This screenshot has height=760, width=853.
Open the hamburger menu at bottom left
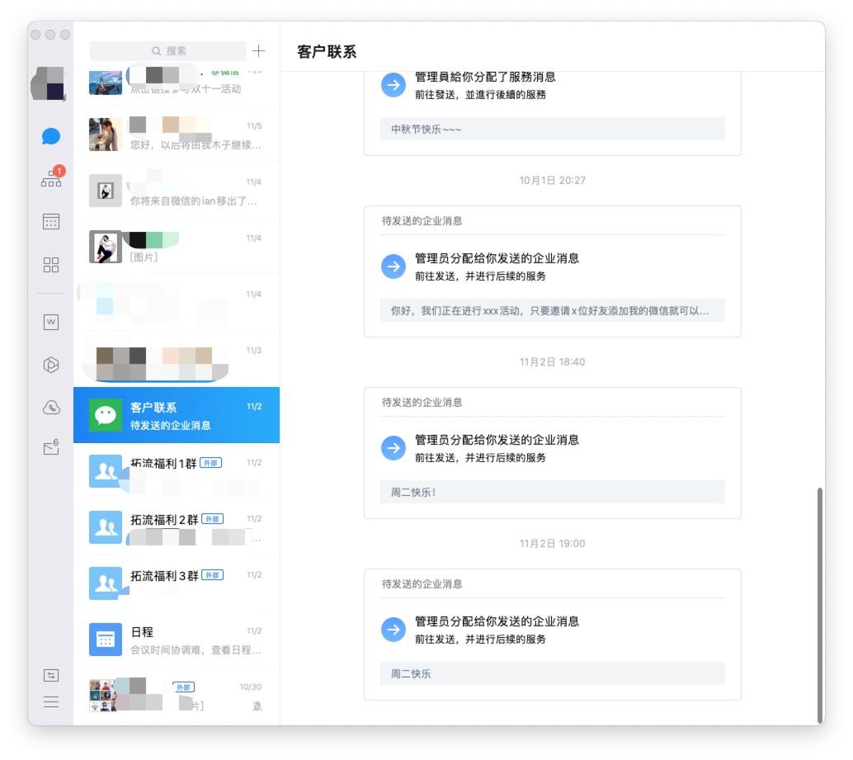(x=50, y=702)
